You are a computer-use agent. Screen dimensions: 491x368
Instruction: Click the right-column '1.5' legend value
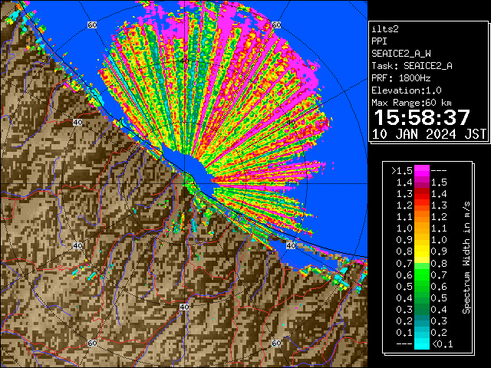coord(439,182)
